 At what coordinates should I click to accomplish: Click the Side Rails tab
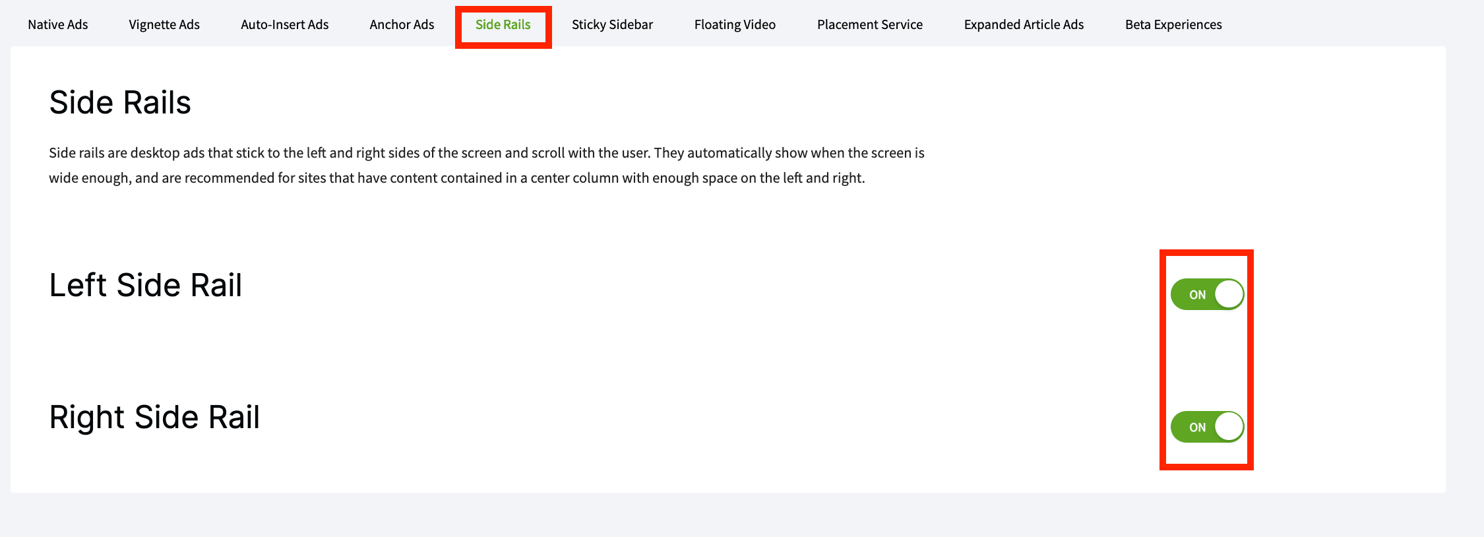point(503,25)
